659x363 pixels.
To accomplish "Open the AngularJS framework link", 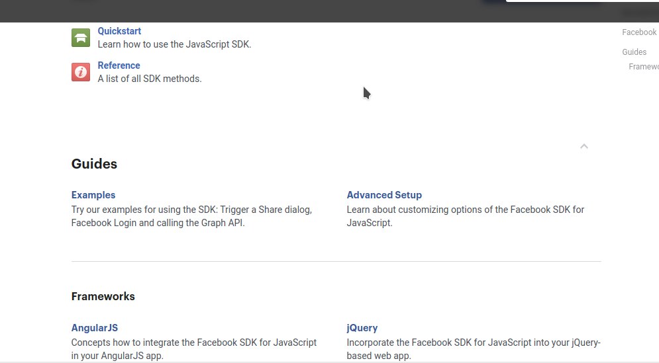I will click(95, 328).
